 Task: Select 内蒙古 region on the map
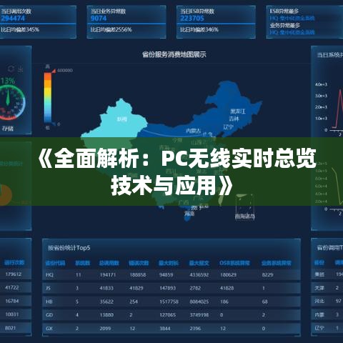coord(194,131)
